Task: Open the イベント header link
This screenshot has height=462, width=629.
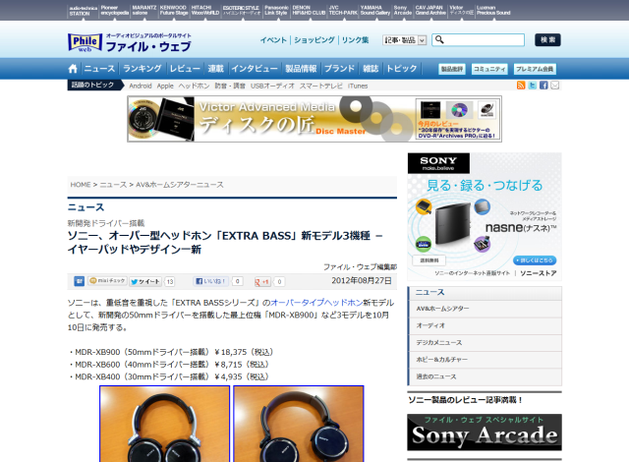Action: pyautogui.click(x=273, y=40)
